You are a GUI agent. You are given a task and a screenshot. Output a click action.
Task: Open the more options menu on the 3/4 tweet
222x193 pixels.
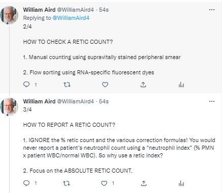[212, 101]
